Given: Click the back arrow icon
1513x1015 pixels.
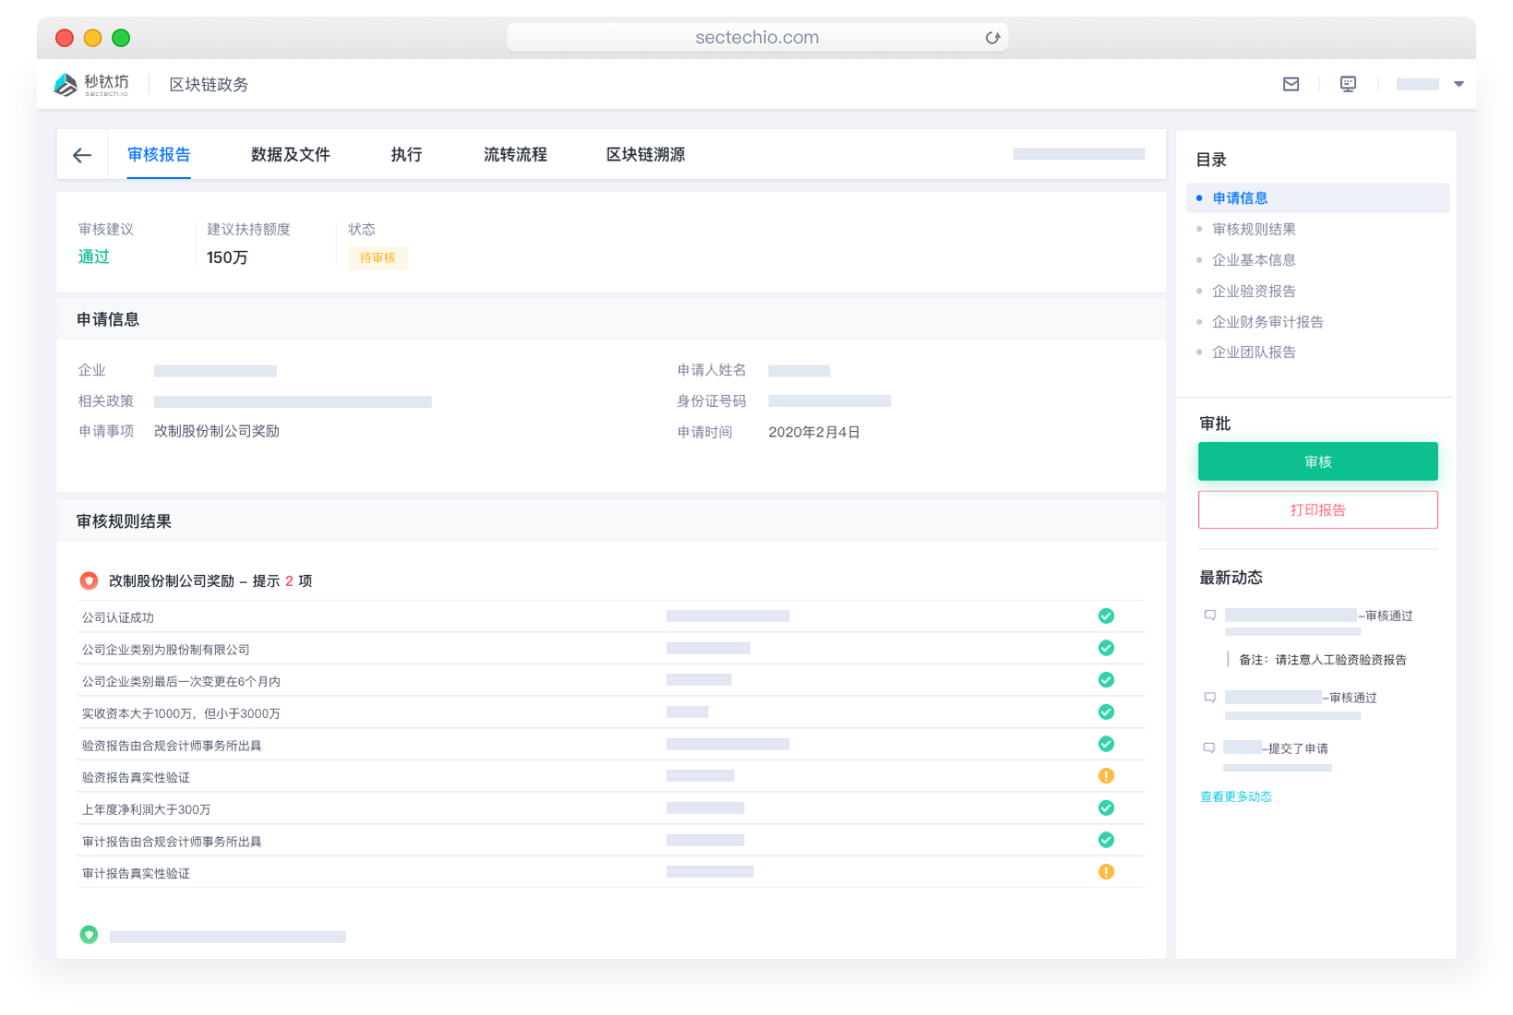Looking at the screenshot, I should click(x=82, y=155).
